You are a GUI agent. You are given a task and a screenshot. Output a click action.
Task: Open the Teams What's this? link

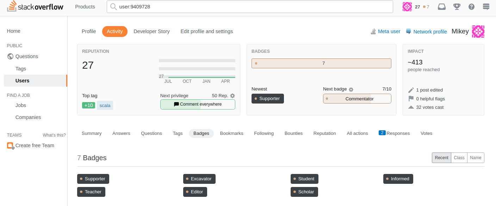pos(54,135)
